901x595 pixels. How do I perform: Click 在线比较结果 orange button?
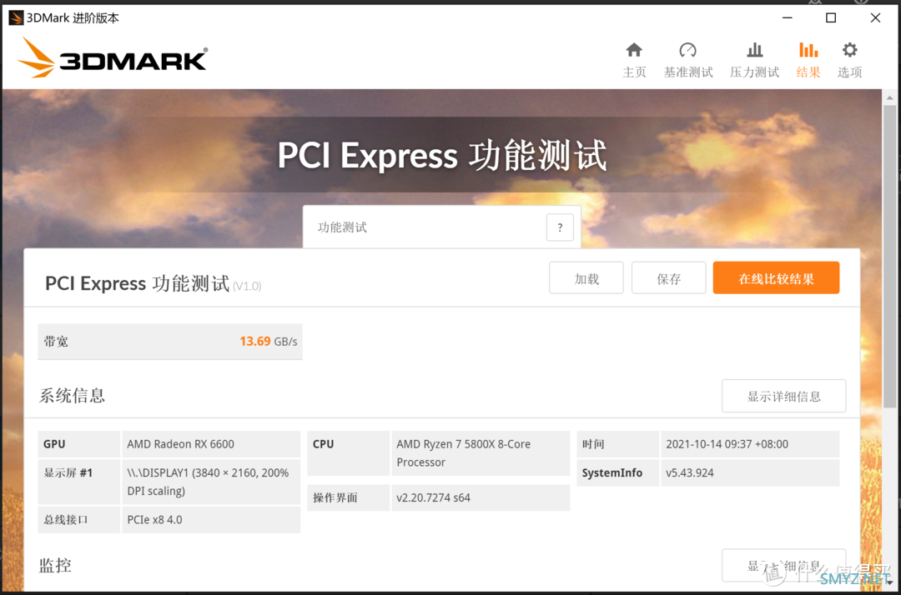point(776,278)
